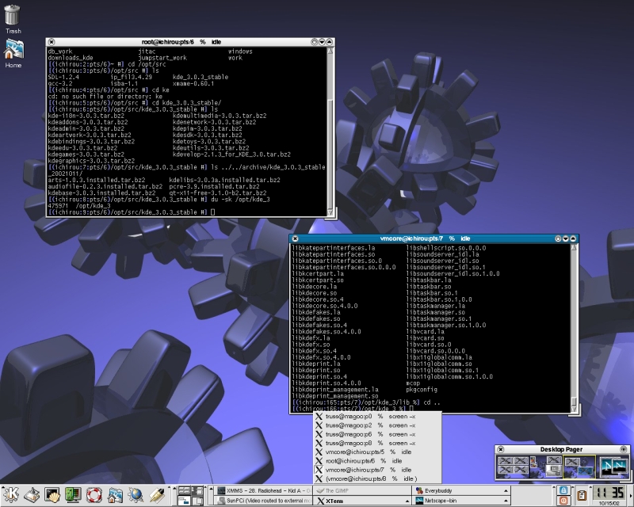Open the home folder panel icon
The height and width of the screenshot is (507, 634).
pyautogui.click(x=115, y=495)
